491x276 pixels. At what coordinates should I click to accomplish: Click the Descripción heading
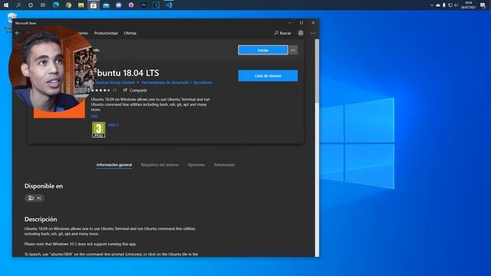tap(41, 219)
